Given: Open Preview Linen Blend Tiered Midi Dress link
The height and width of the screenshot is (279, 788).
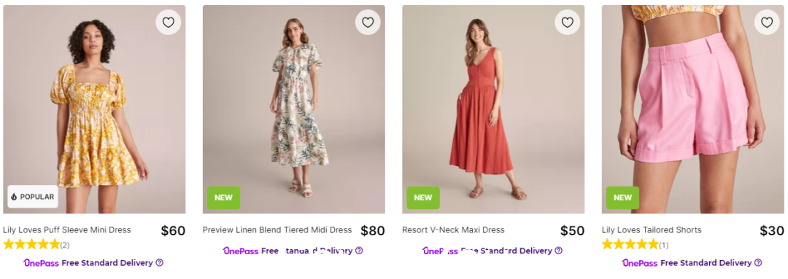Looking at the screenshot, I should (x=277, y=230).
